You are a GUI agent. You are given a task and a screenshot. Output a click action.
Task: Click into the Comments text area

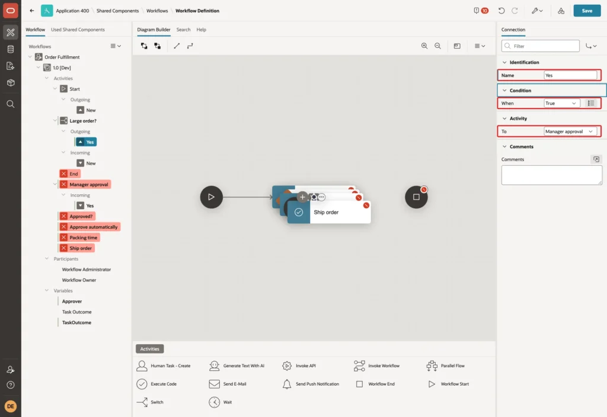pos(552,175)
